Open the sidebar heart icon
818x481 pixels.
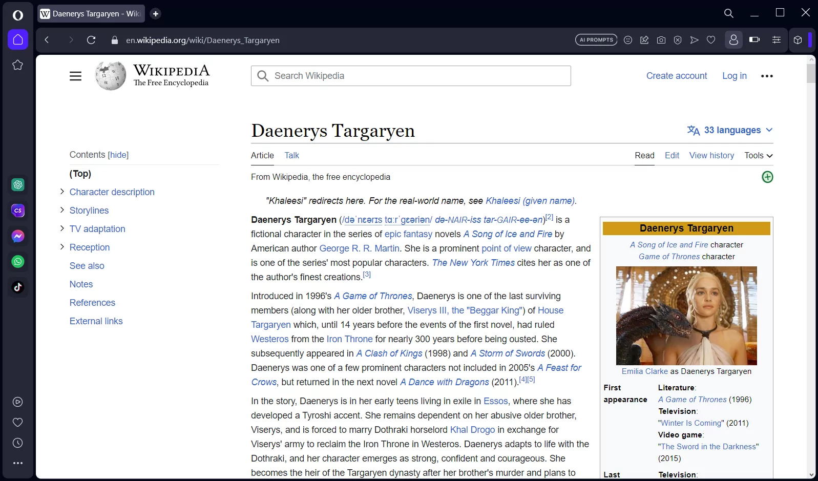point(18,423)
